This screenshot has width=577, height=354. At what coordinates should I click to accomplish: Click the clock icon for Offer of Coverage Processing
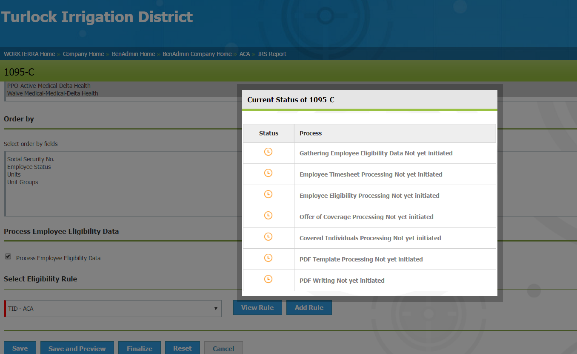268,216
